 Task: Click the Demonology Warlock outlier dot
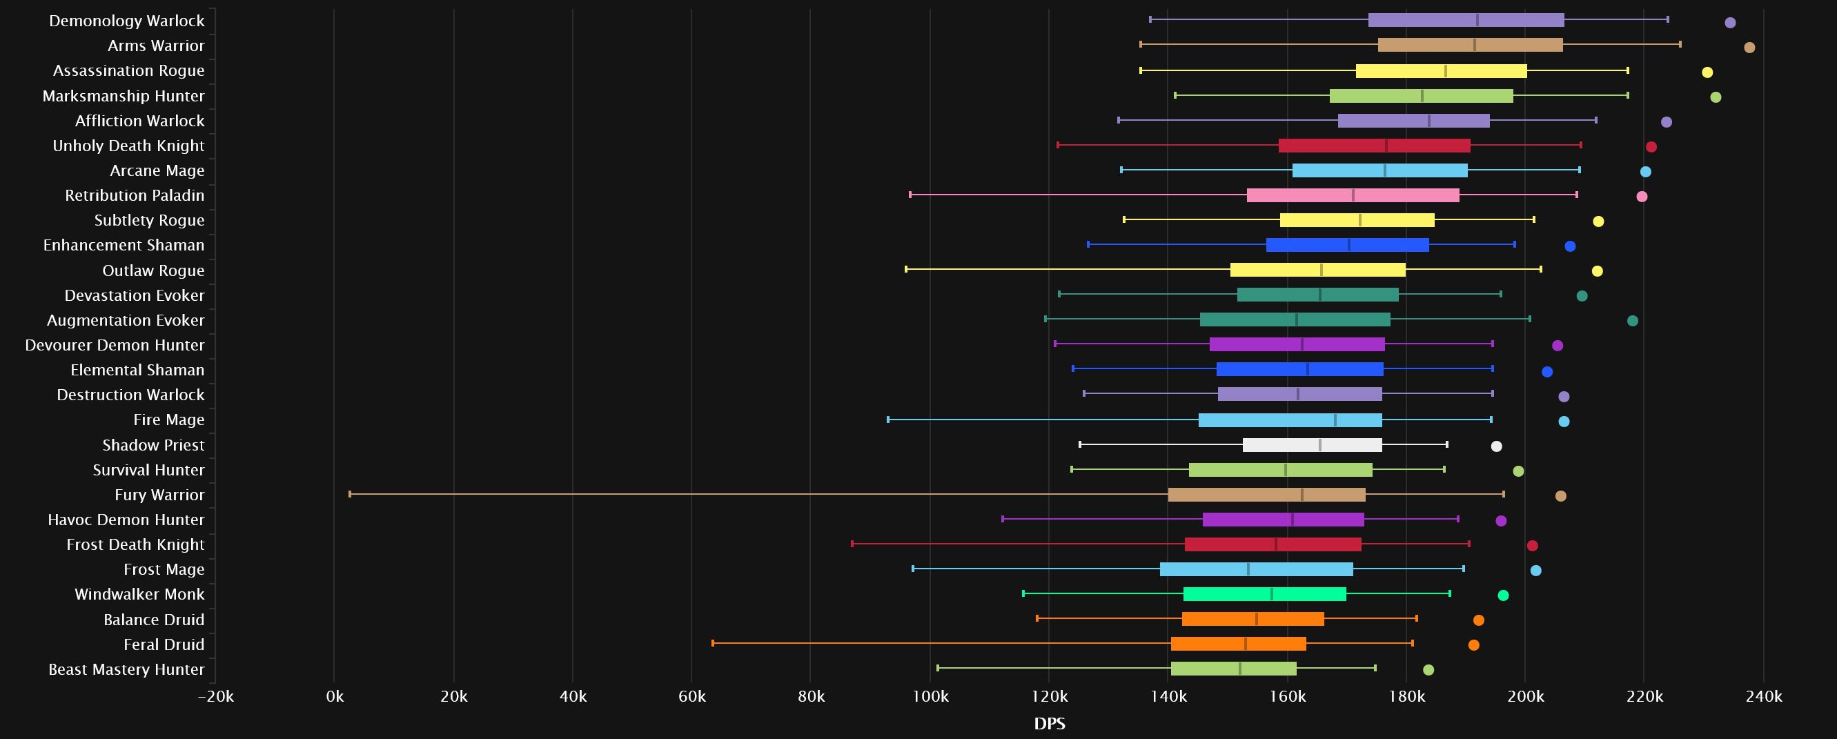[x=1730, y=23]
